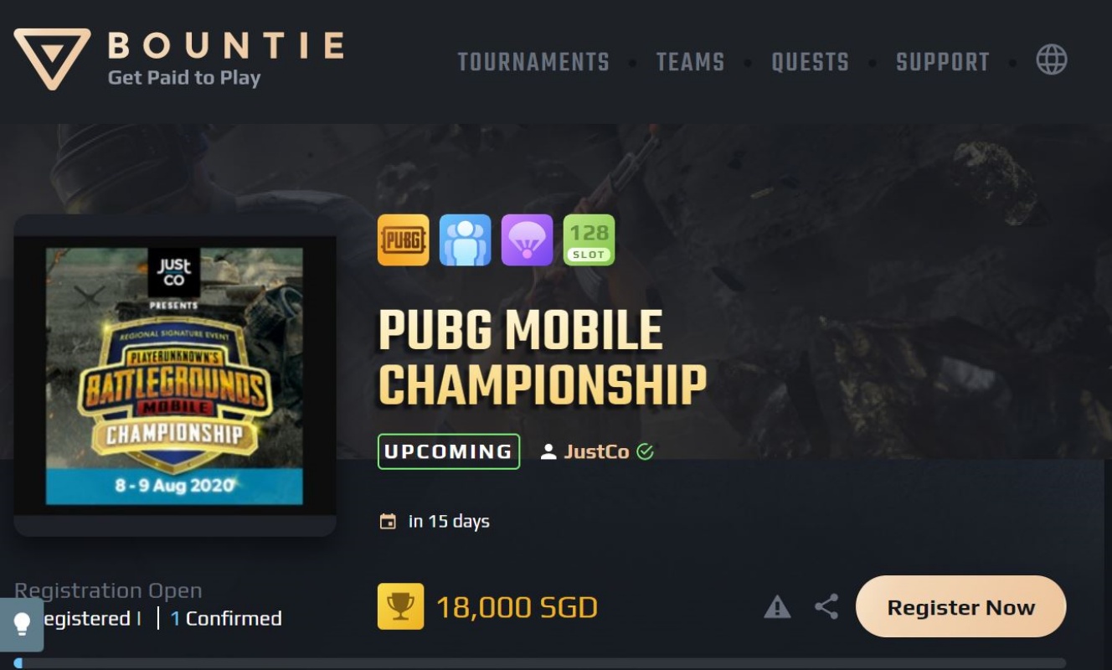Open the JustCo organizer profile link
The image size is (1112, 670).
pyautogui.click(x=596, y=451)
